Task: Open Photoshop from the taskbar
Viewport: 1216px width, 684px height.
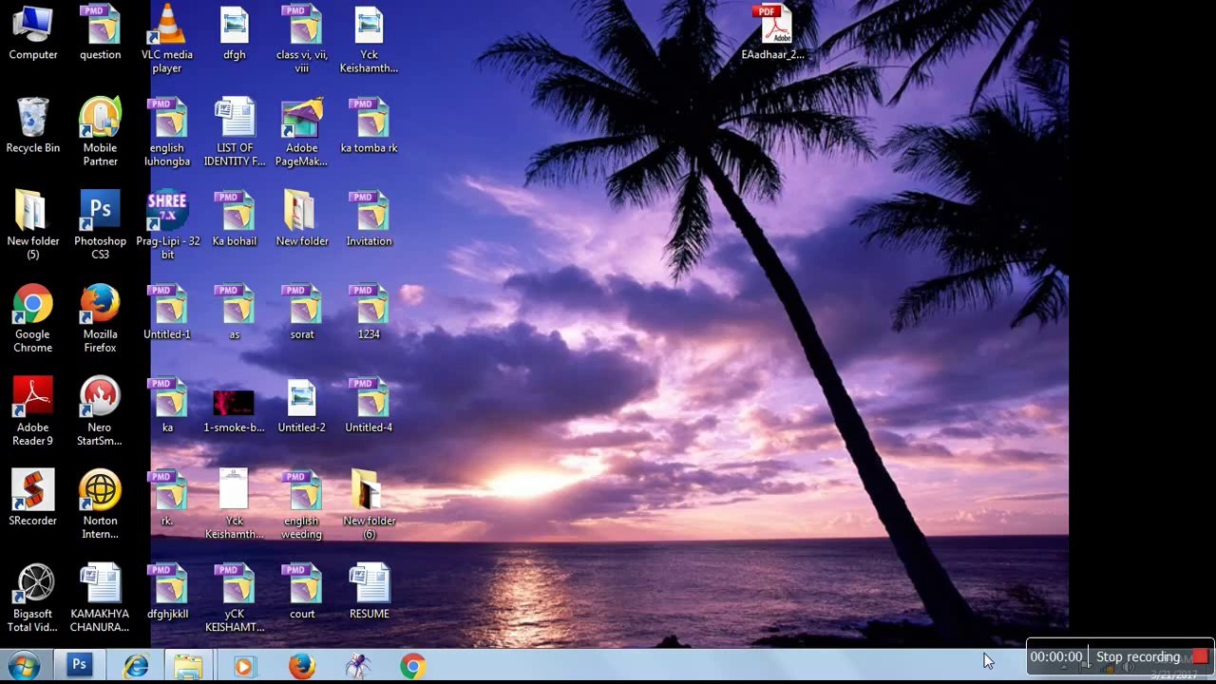Action: [79, 666]
